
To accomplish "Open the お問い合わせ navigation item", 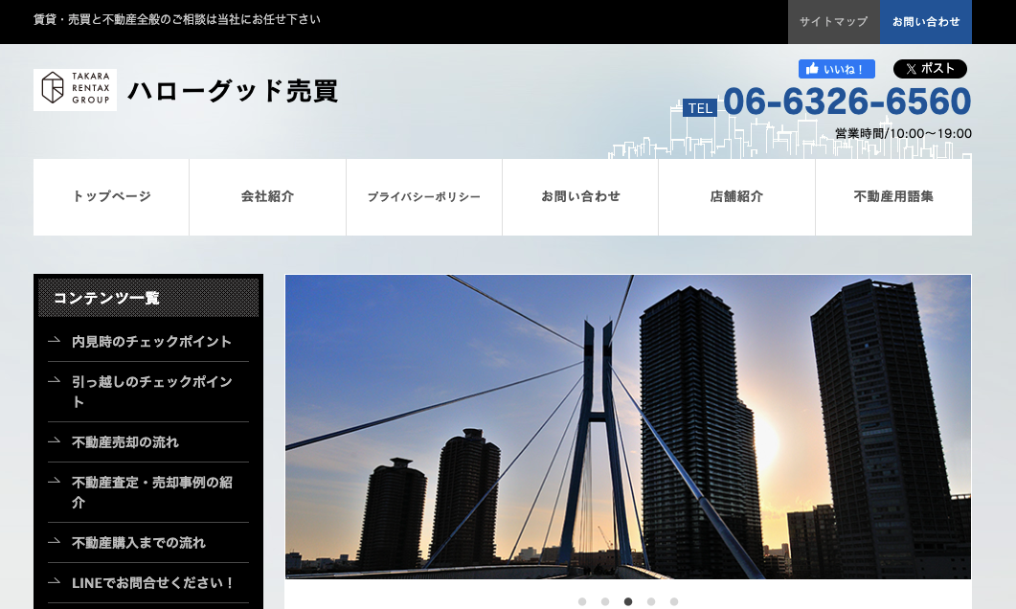I will [x=580, y=196].
